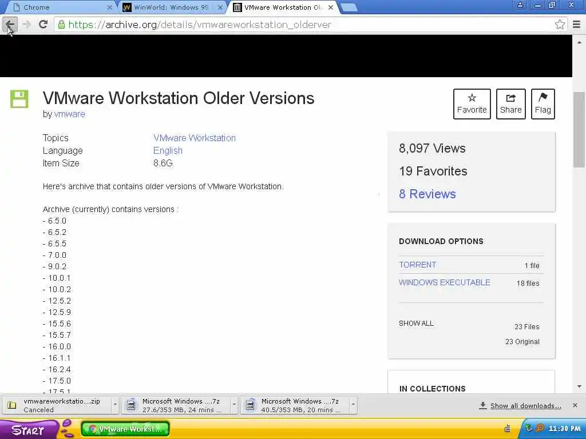Click the Forward arrow button
586x439 pixels.
coord(26,25)
